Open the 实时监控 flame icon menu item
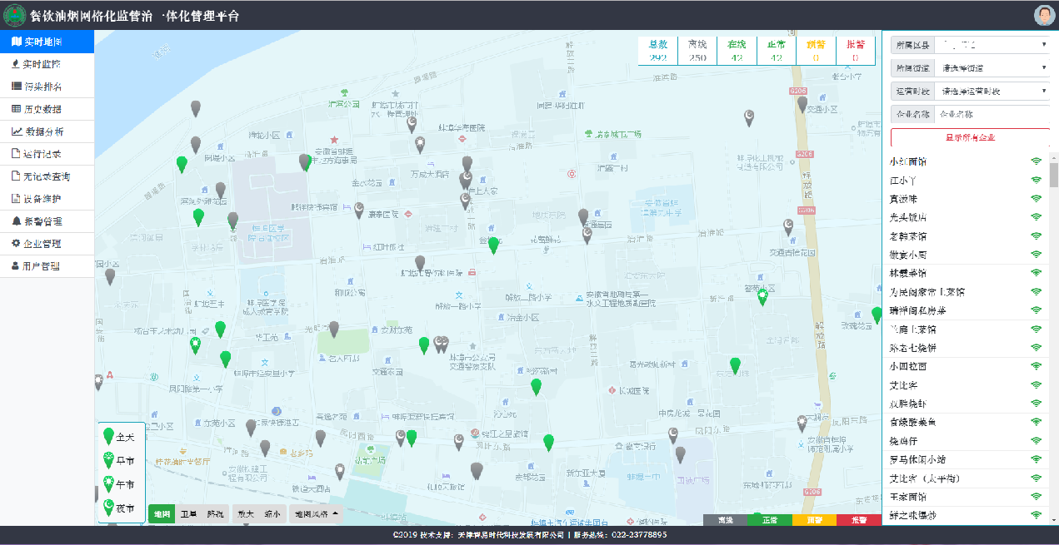The image size is (1059, 545). (16, 64)
